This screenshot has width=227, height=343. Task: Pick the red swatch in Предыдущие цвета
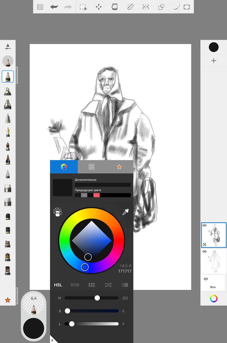pos(96,195)
